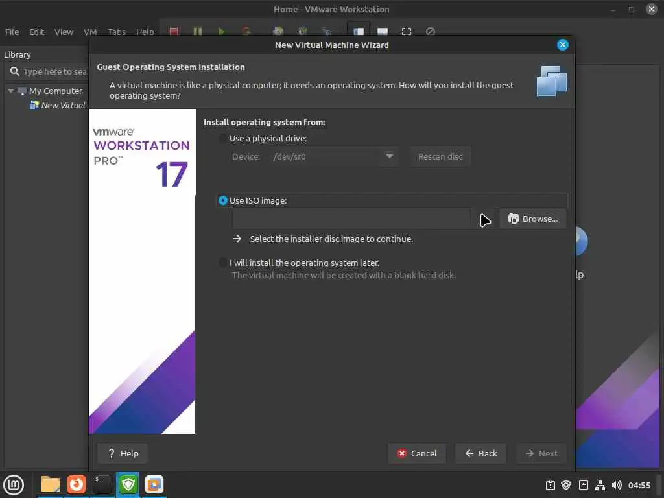
Task: Click the first tray icon with exclamation mark
Action: 550,485
